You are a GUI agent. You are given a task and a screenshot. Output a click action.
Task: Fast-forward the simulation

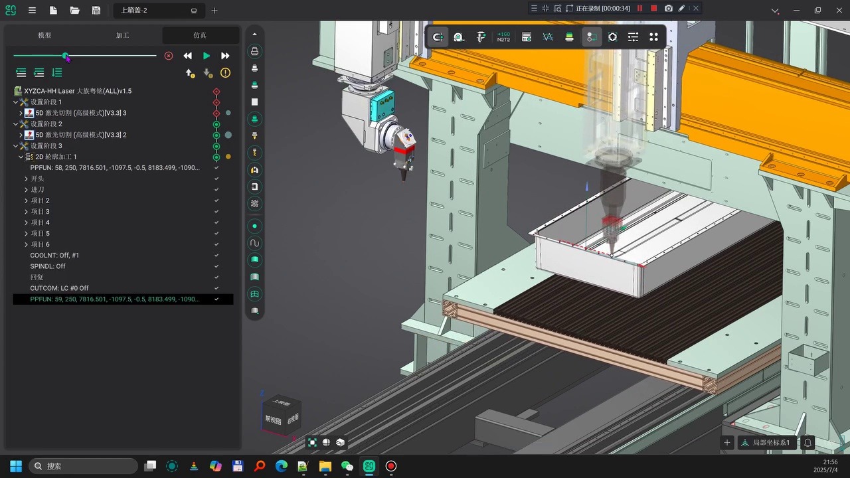225,56
